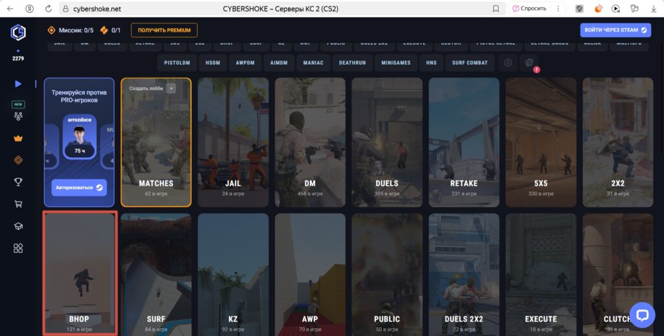Click heading Тренируйся против PRO-игроков
The height and width of the screenshot is (336, 664).
tap(79, 96)
